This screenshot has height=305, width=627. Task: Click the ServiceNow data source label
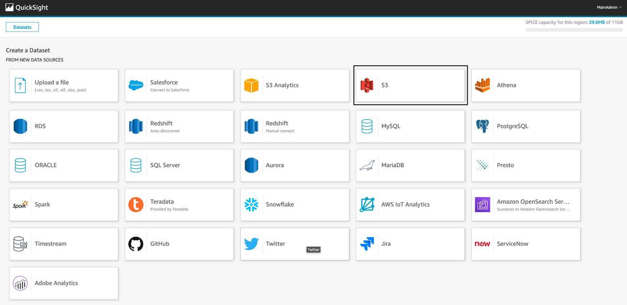pyautogui.click(x=512, y=243)
